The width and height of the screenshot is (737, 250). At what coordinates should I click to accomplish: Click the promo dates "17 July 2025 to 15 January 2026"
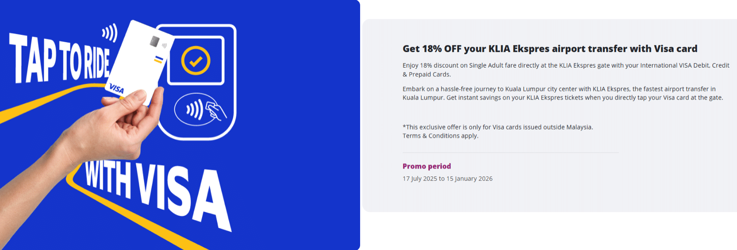(447, 179)
